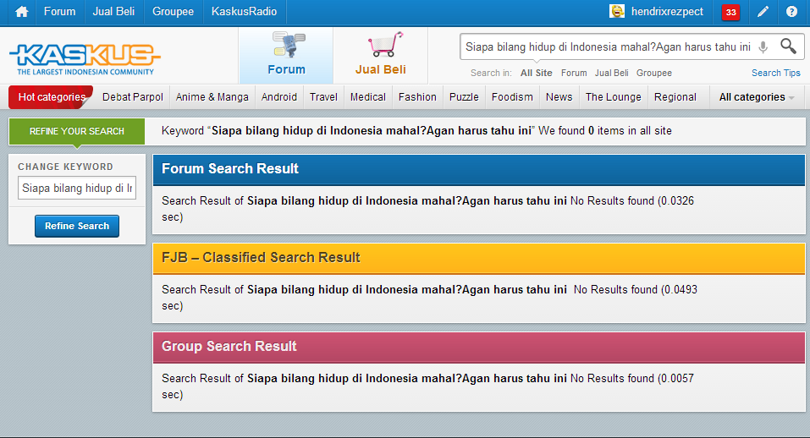This screenshot has width=810, height=438.
Task: Open Anime & Manga category
Action: 212,97
